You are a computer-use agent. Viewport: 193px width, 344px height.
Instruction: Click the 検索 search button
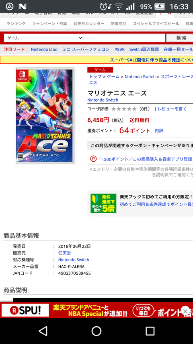pos(181,38)
